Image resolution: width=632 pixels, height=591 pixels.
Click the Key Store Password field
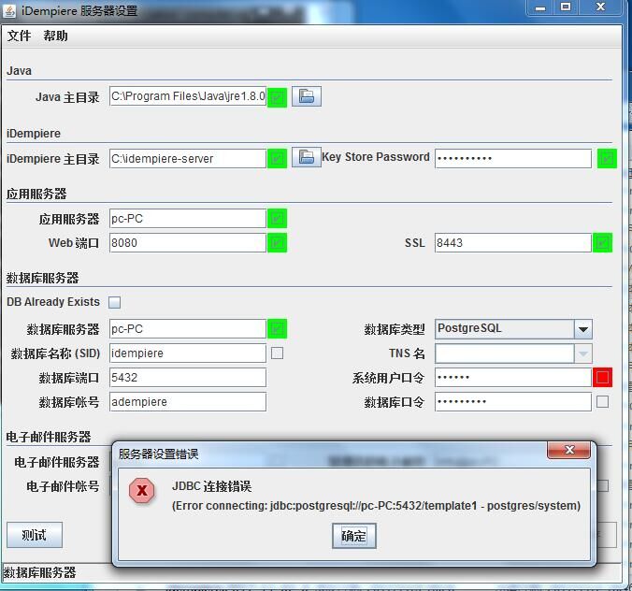513,158
